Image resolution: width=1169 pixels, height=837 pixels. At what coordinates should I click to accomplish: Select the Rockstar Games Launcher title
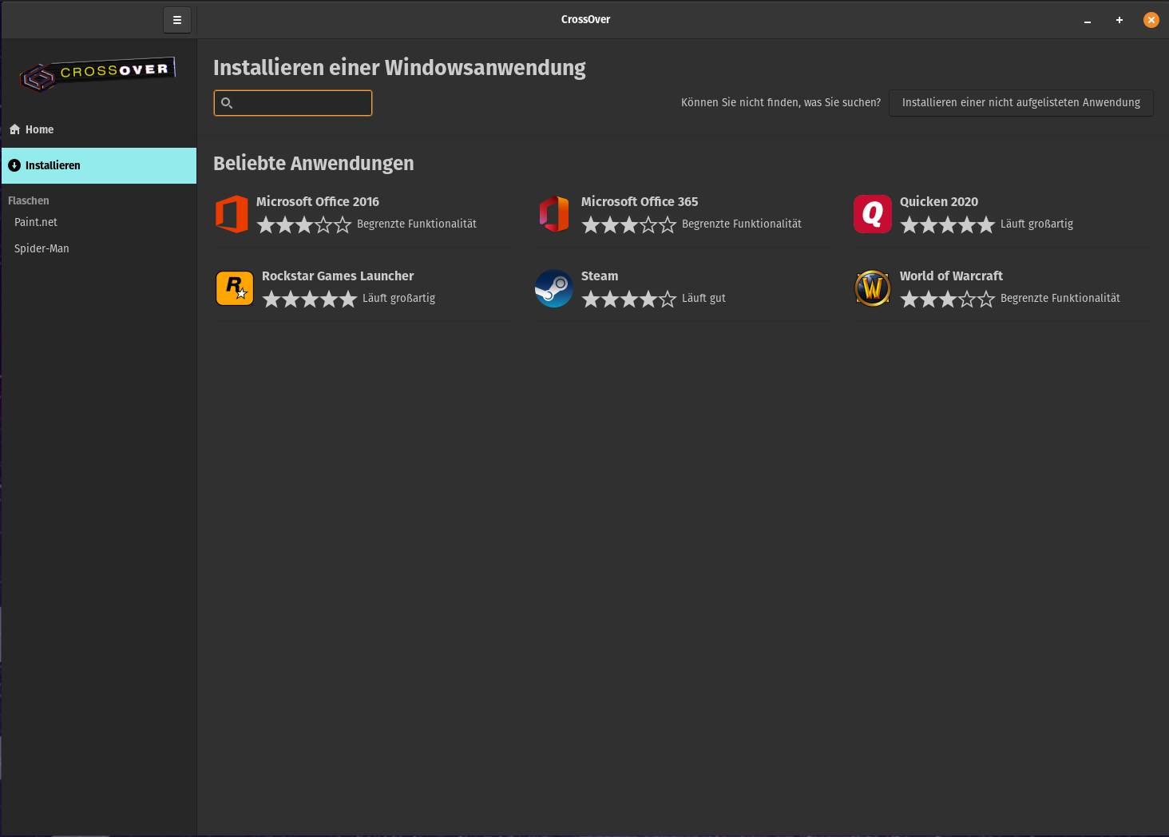point(338,276)
